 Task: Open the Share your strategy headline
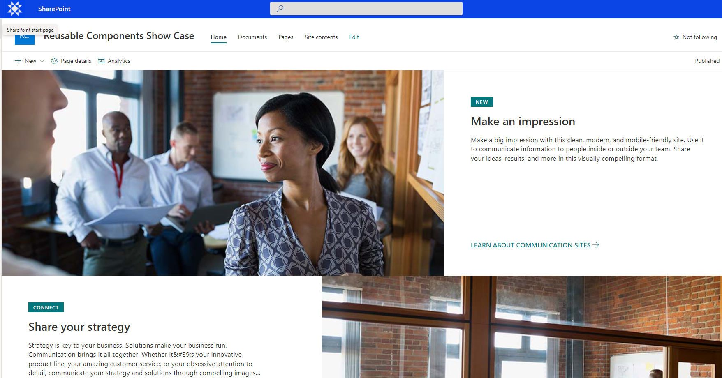[79, 327]
